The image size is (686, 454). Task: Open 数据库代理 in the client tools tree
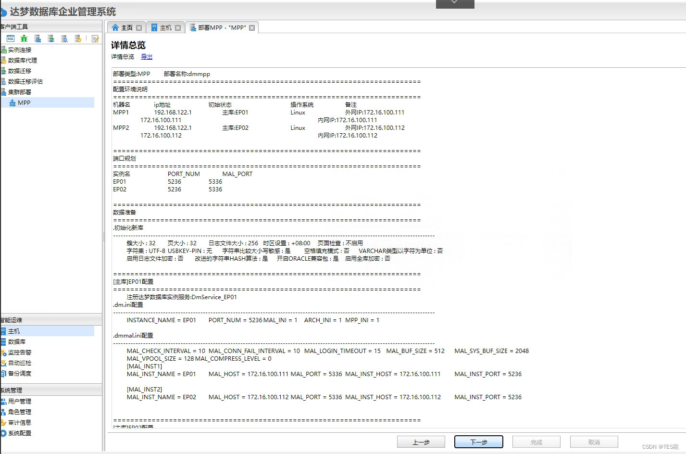click(x=23, y=60)
